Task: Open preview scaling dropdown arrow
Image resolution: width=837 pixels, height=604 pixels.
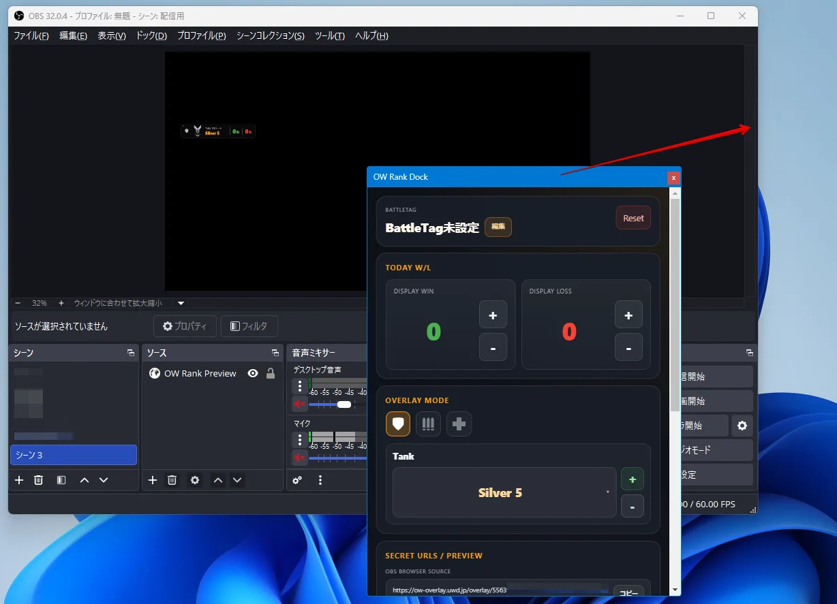Action: pos(181,303)
